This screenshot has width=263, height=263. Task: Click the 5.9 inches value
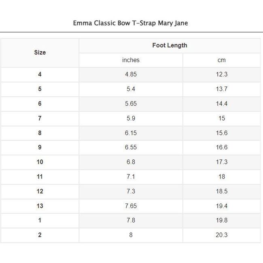pyautogui.click(x=131, y=118)
